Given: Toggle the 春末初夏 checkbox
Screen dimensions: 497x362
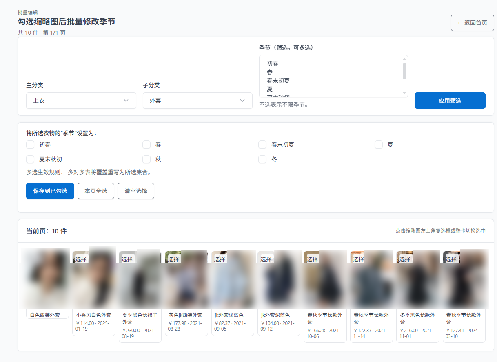Looking at the screenshot, I should [262, 145].
